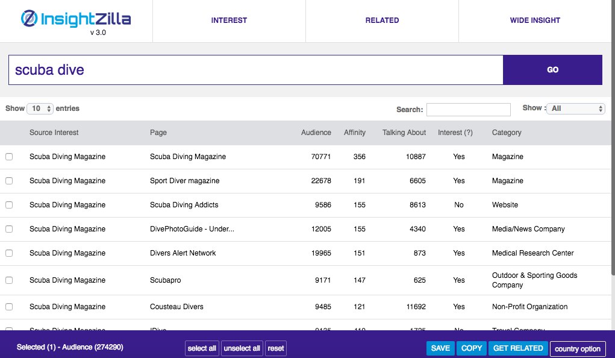Sort by Source Interest column
Image resolution: width=615 pixels, height=358 pixels.
pyautogui.click(x=54, y=133)
